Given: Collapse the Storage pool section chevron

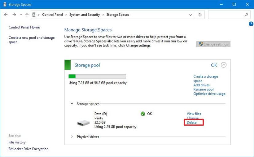Looking at the screenshot, I should pyautogui.click(x=224, y=65).
